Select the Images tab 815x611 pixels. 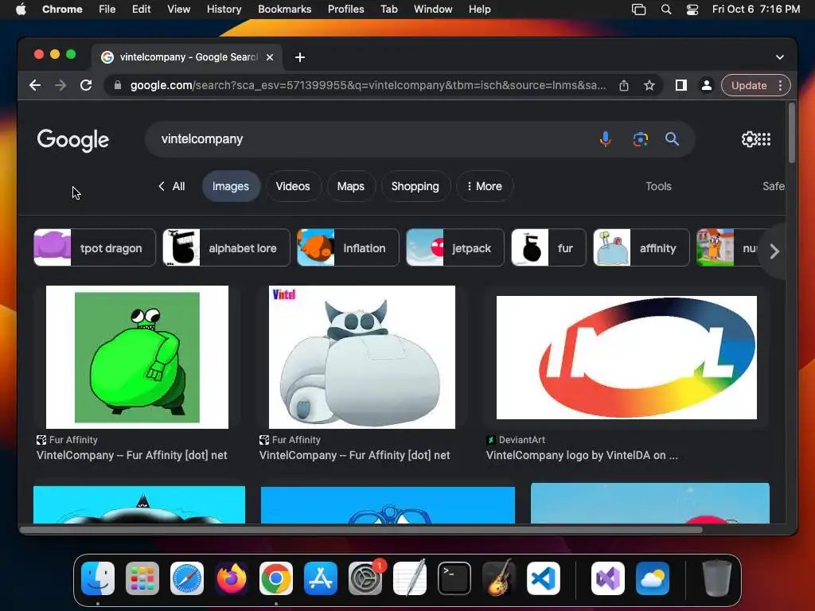231,186
